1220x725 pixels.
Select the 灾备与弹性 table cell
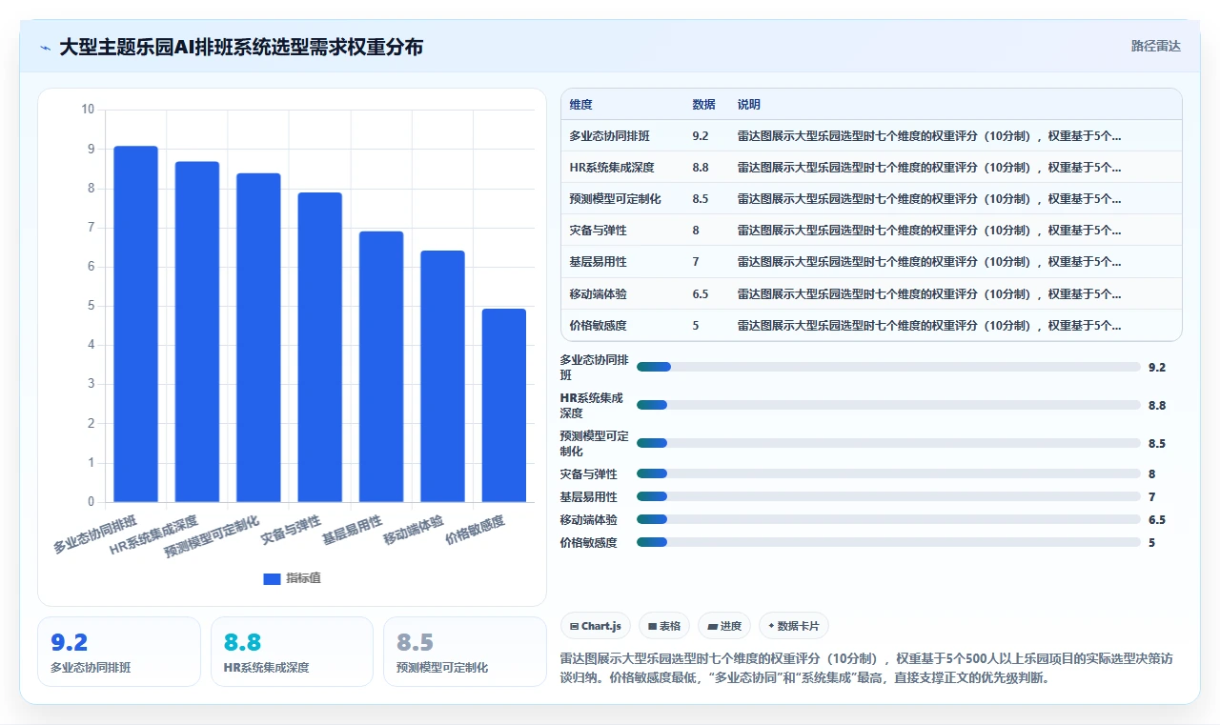tap(598, 231)
